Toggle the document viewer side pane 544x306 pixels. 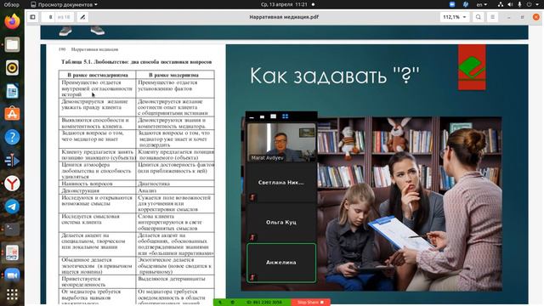pyautogui.click(x=32, y=17)
